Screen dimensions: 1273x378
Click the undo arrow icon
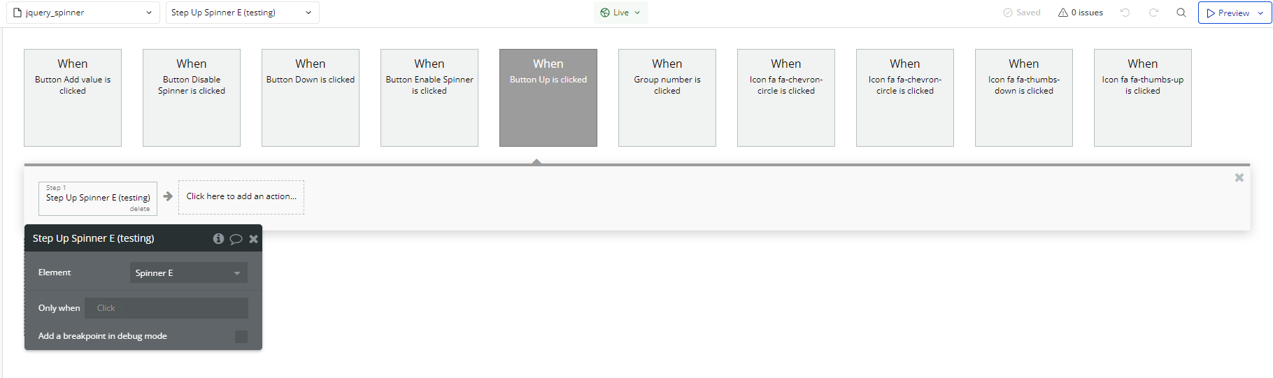1125,13
